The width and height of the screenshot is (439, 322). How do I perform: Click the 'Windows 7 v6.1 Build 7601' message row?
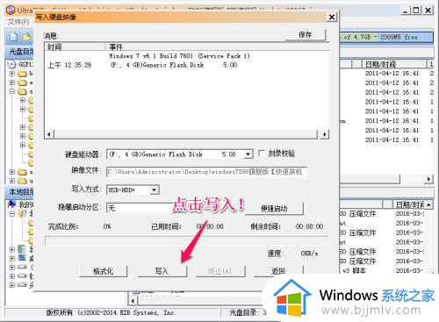180,56
